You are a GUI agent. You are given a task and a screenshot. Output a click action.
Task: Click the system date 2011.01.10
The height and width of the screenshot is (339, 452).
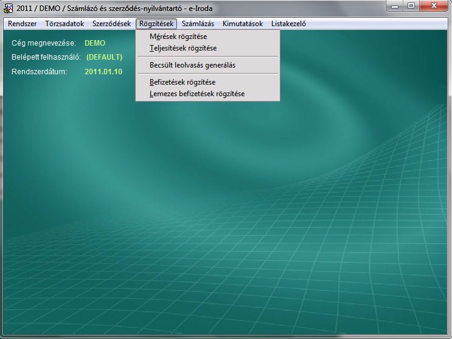103,71
